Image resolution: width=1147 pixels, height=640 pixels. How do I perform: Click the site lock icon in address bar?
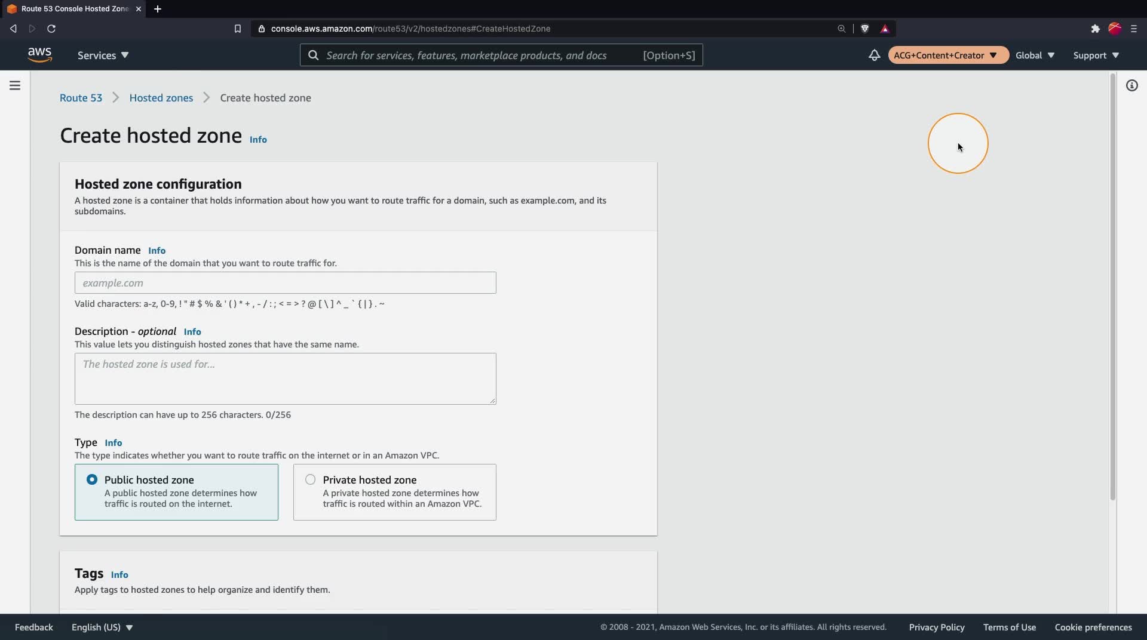[x=261, y=29]
